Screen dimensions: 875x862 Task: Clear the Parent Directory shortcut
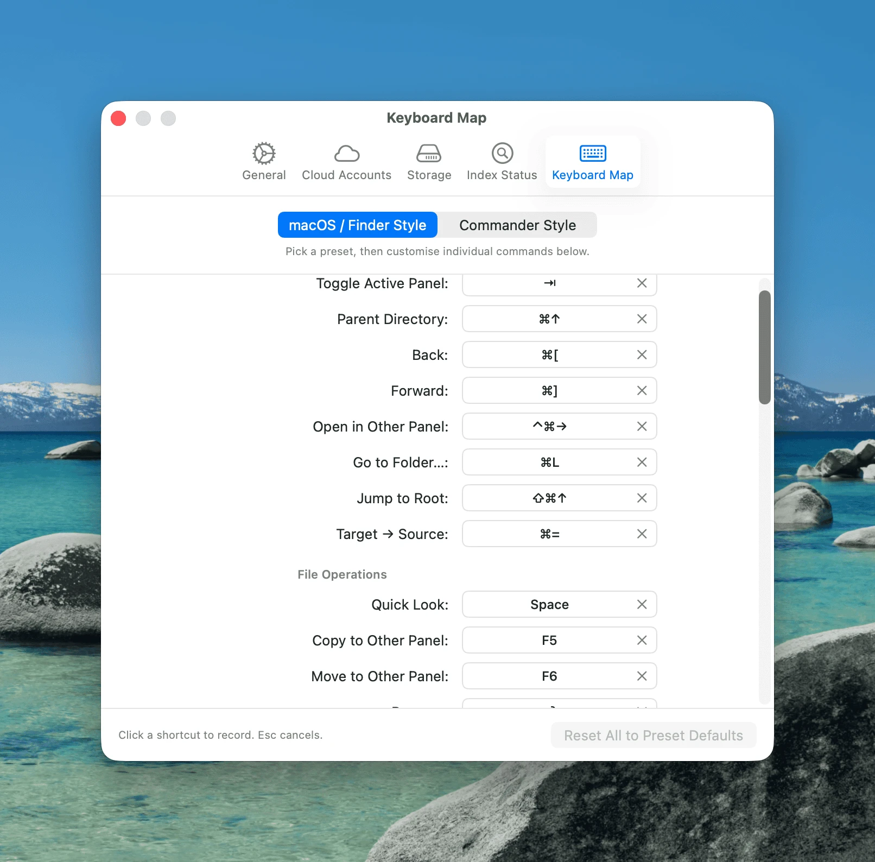[x=642, y=319]
